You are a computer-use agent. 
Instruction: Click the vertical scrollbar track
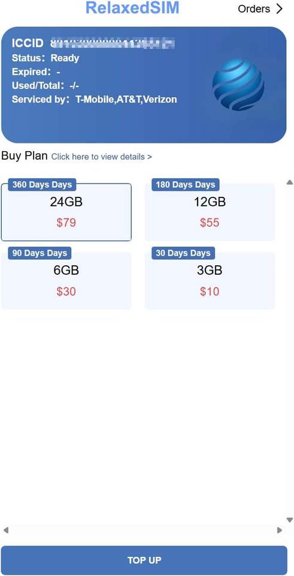(x=290, y=351)
